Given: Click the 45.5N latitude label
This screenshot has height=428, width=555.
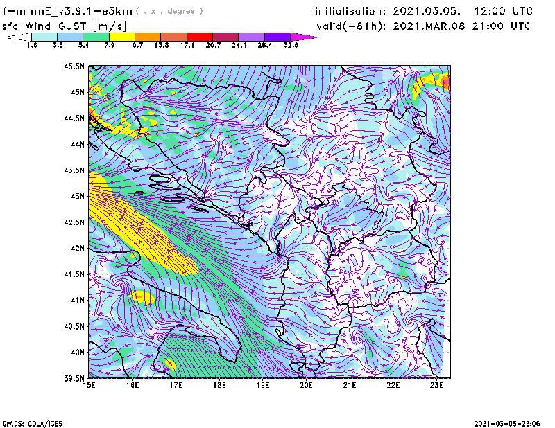Looking at the screenshot, I should tap(75, 66).
